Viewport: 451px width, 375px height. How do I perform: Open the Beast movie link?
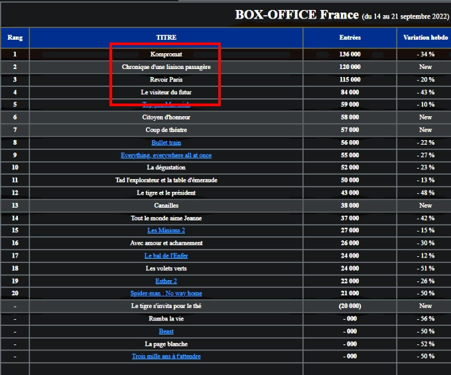pos(166,331)
